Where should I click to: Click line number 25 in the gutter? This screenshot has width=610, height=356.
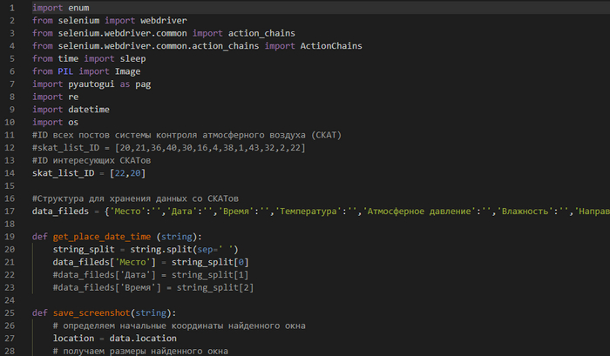(x=10, y=312)
